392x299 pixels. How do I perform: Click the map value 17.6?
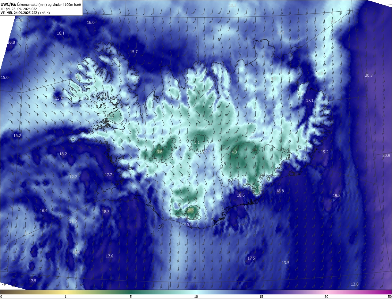click(109, 256)
